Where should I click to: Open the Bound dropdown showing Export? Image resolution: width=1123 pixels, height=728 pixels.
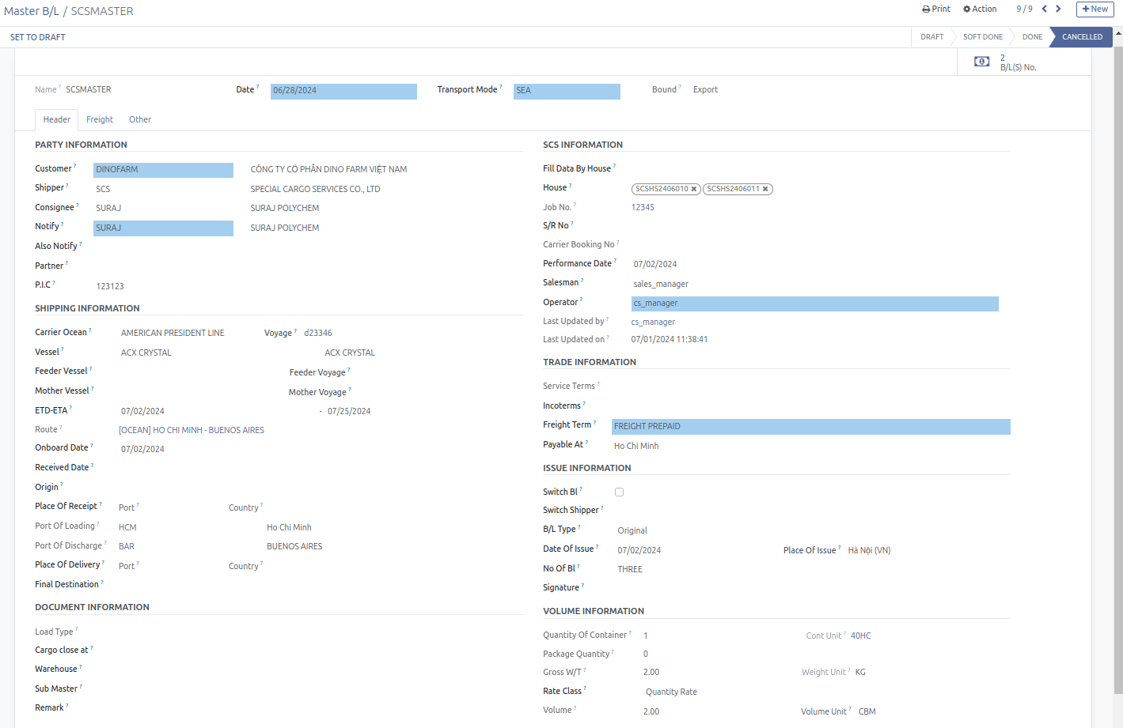[705, 89]
